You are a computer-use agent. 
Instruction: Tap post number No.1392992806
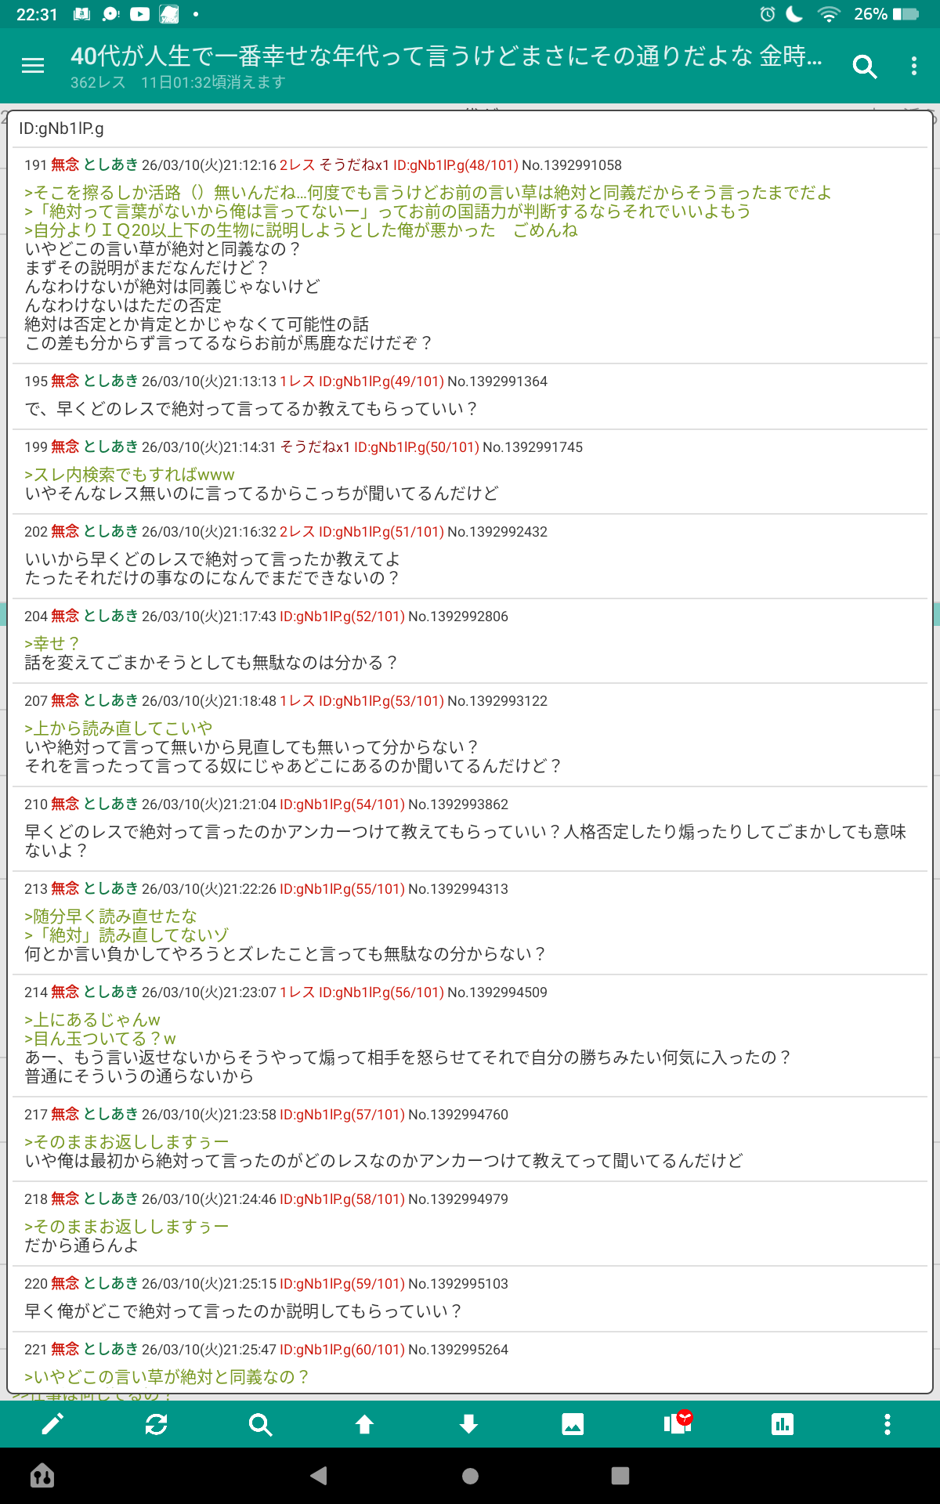457,616
